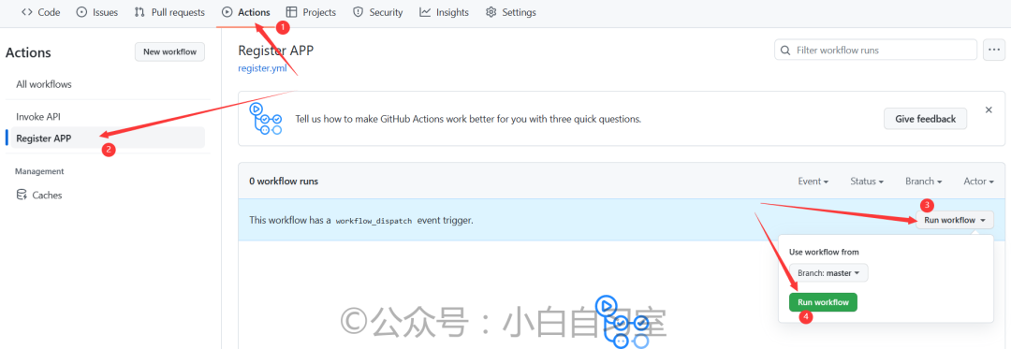Open the Projects tab
The height and width of the screenshot is (349, 1011).
click(312, 12)
